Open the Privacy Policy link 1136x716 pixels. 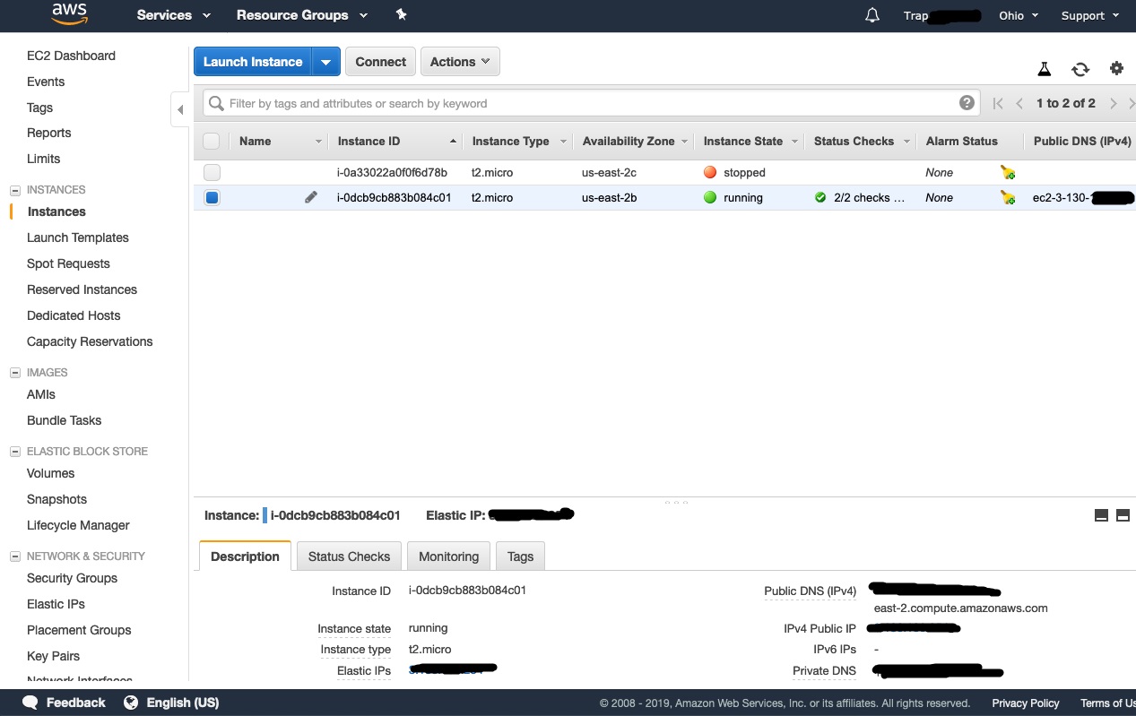click(1026, 703)
